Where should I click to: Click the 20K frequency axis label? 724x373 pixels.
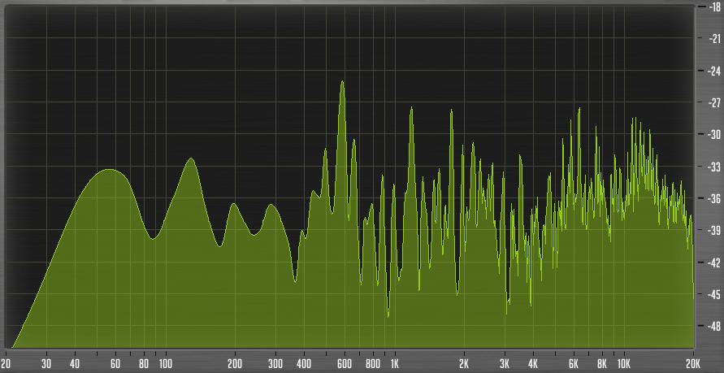(693, 362)
